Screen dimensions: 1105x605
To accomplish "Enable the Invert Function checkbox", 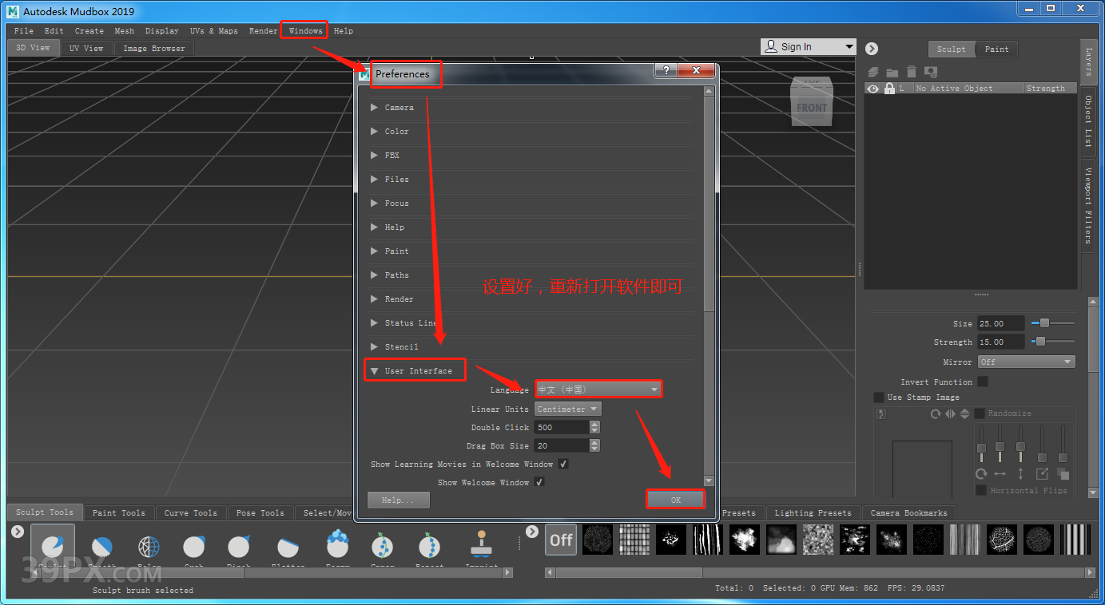I will (x=983, y=382).
